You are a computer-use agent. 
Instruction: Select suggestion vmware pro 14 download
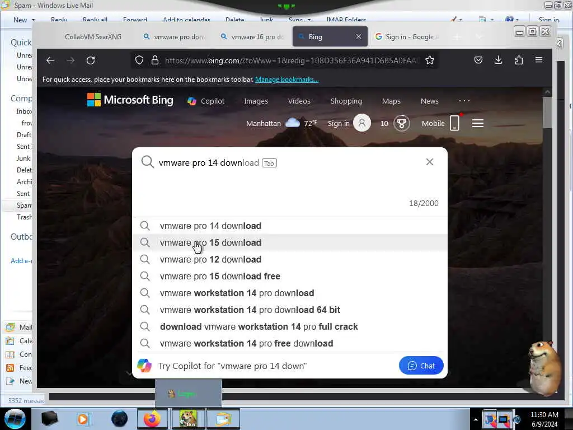290,226
